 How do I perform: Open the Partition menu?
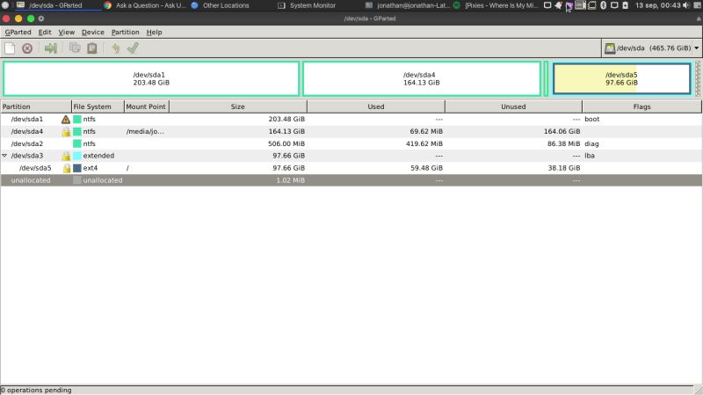click(x=125, y=33)
